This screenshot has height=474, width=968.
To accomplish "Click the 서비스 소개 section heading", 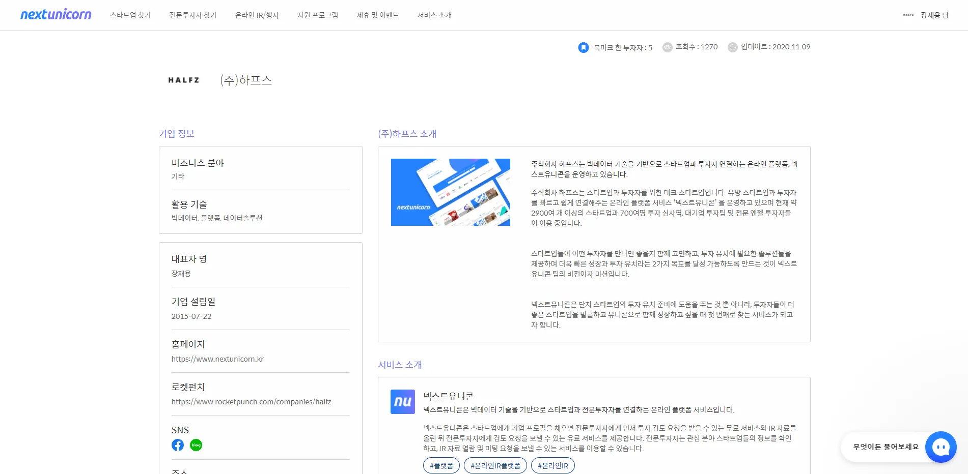I will [400, 365].
